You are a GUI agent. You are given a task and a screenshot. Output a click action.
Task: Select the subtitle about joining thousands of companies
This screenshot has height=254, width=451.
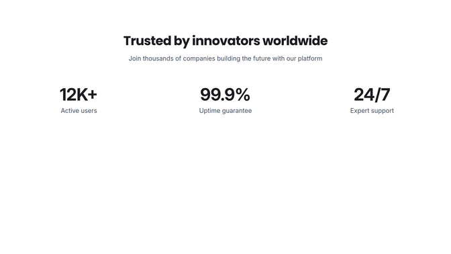pyautogui.click(x=225, y=58)
